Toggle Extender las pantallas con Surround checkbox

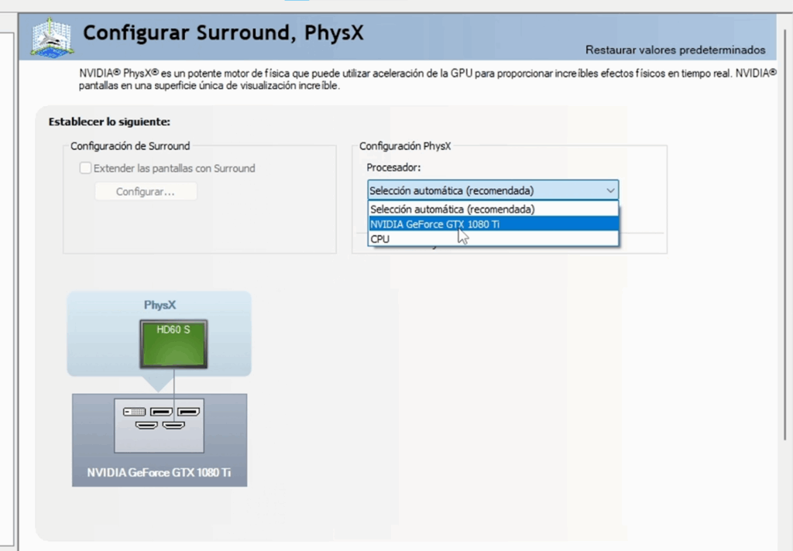[85, 168]
